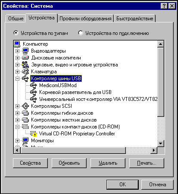Select the Компьютер root icon
The height and width of the screenshot is (194, 178).
click(17, 44)
